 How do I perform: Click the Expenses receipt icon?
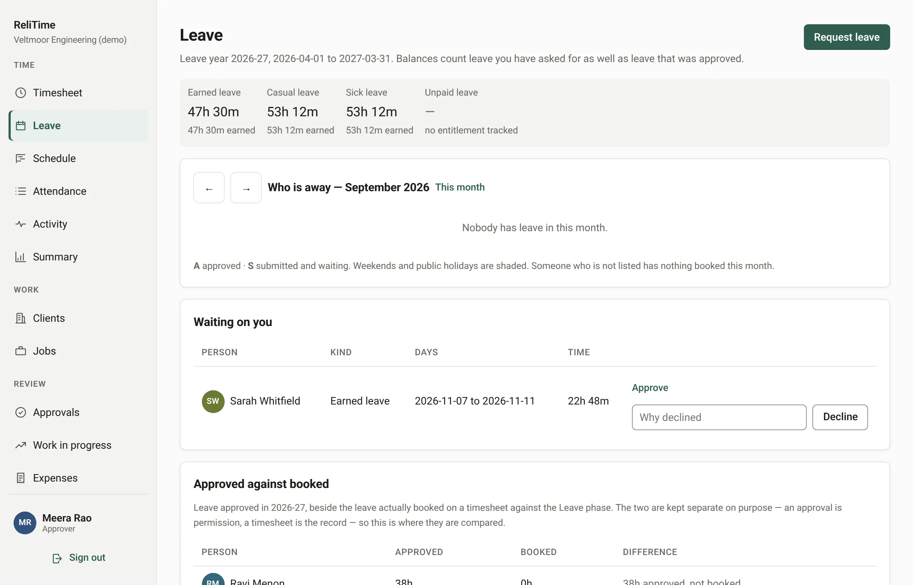click(x=21, y=478)
